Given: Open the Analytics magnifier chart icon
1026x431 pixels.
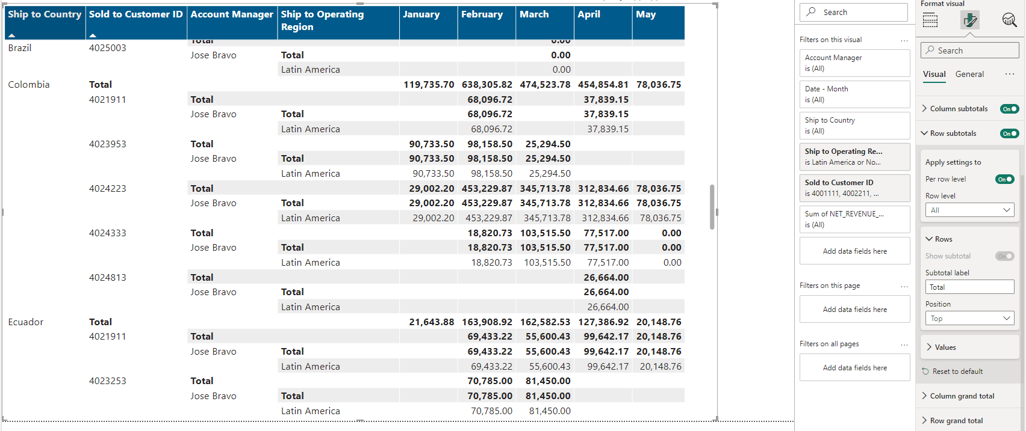Looking at the screenshot, I should (x=1009, y=20).
